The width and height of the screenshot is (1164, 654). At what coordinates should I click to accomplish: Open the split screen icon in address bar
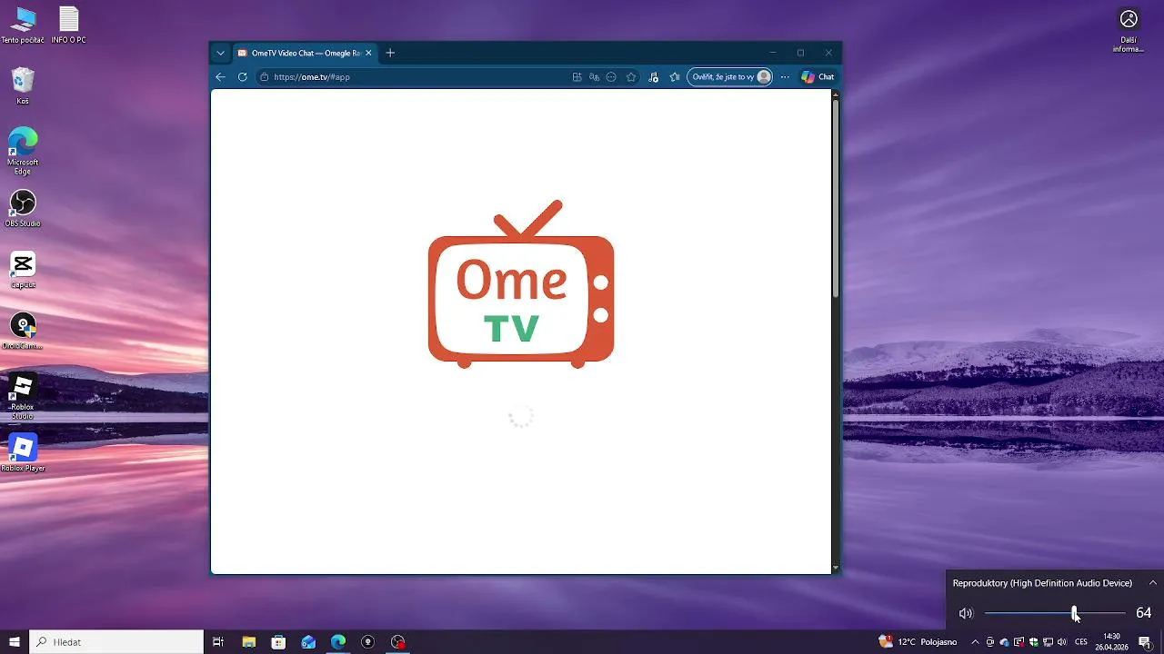[x=577, y=77]
